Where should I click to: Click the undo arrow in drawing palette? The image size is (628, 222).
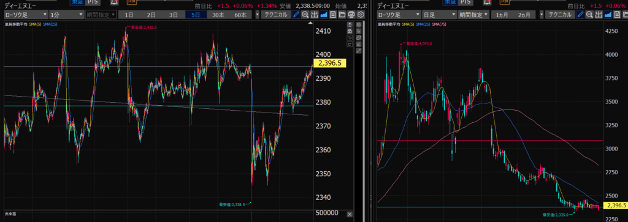click(350, 37)
